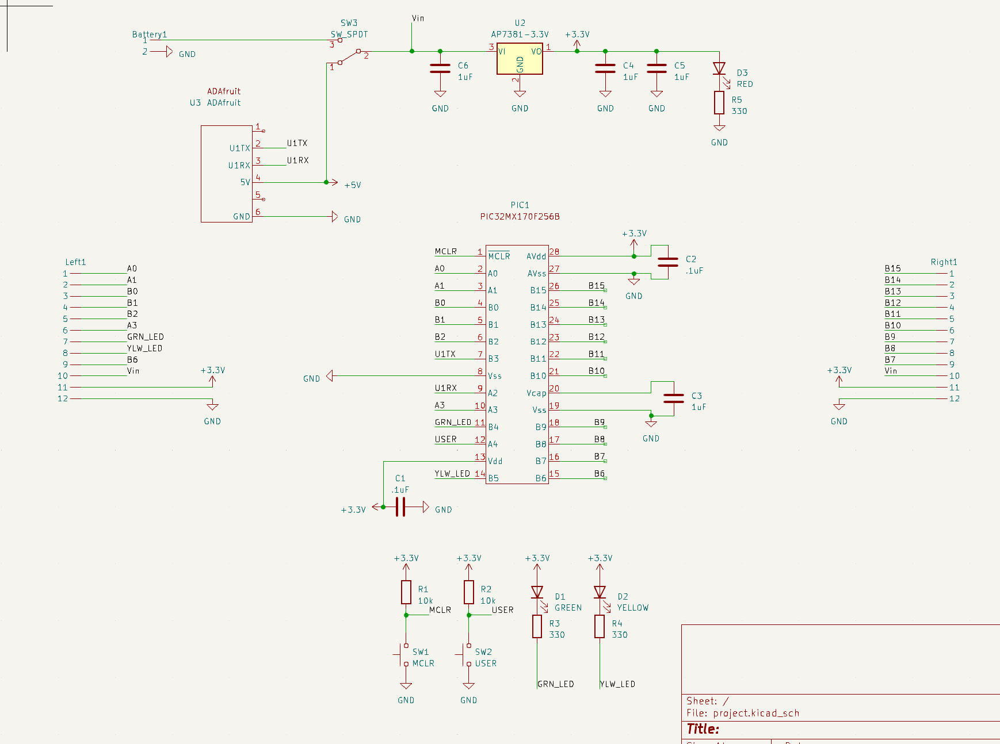The image size is (1000, 744).
Task: Select the Right1 connector reference label
Action: 944,262
